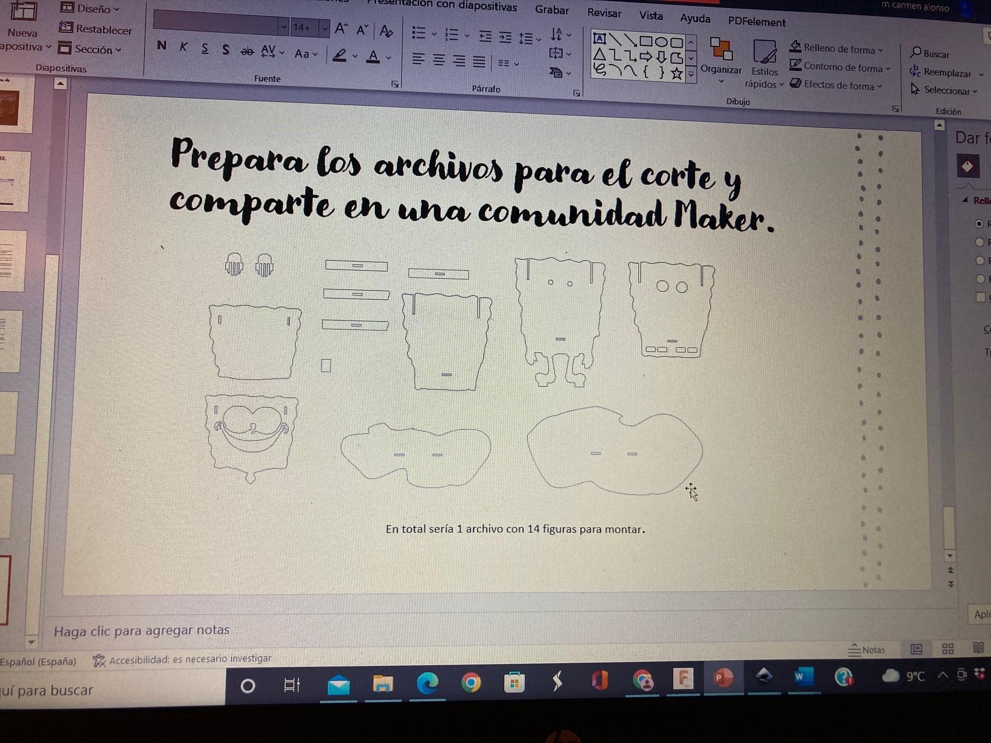Click Accesibilidad: es necesario investigar status
The height and width of the screenshot is (743, 991).
pos(182,659)
